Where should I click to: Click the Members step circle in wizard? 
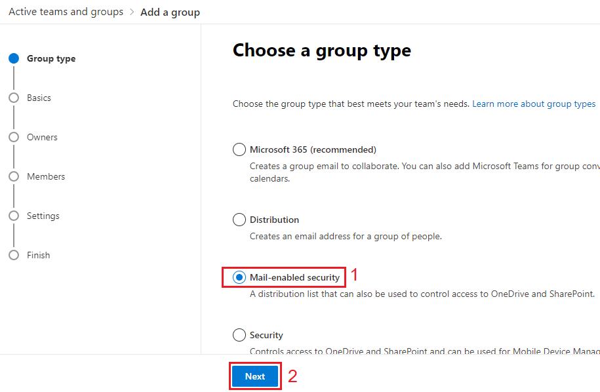(14, 176)
